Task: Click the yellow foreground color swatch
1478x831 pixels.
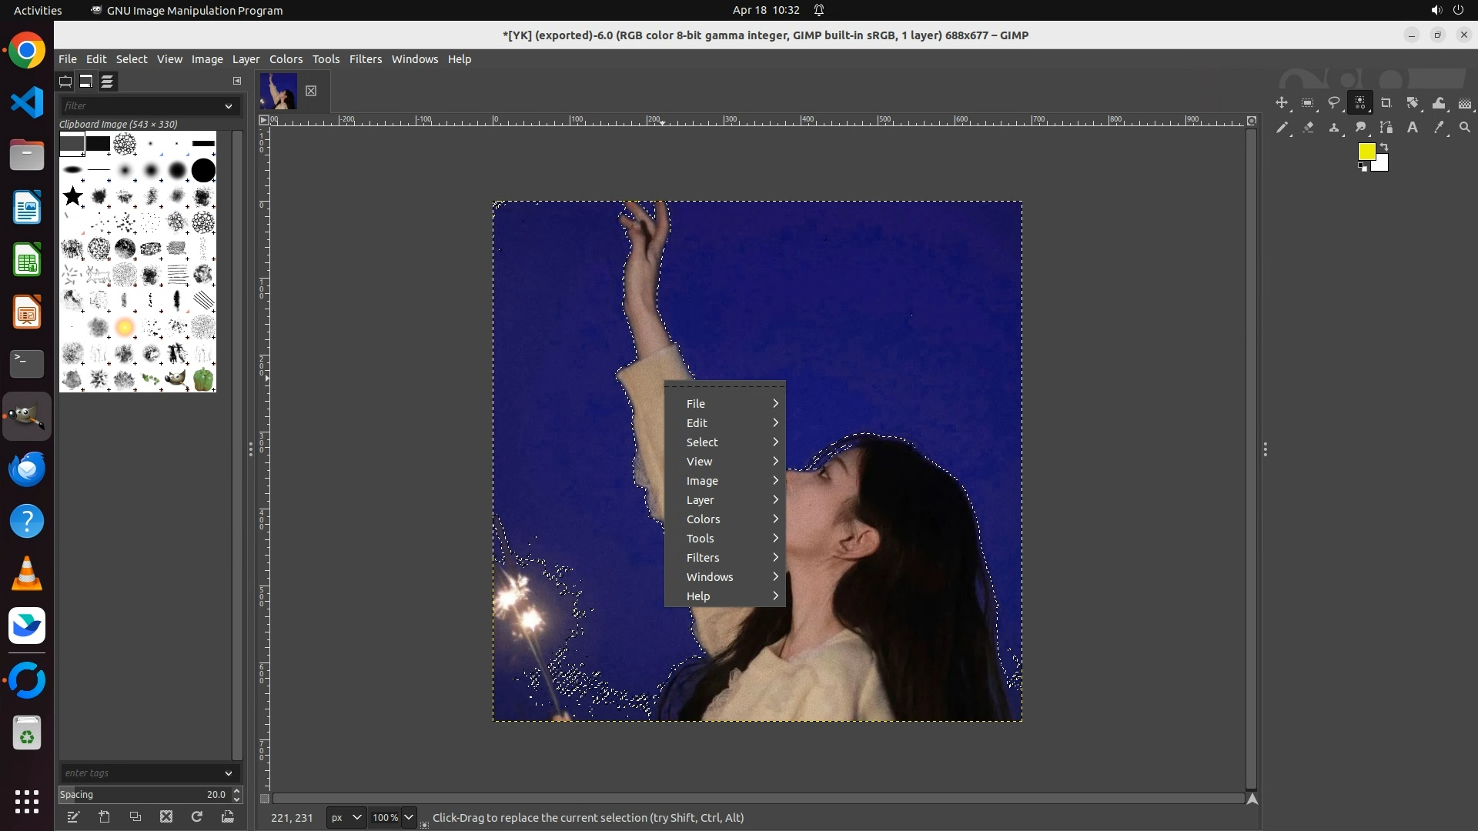Action: click(1366, 151)
